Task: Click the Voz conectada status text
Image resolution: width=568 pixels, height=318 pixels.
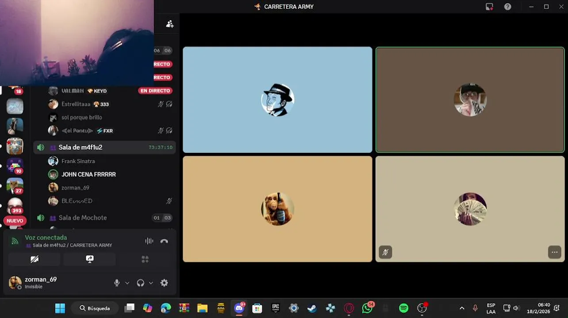Action: click(46, 238)
